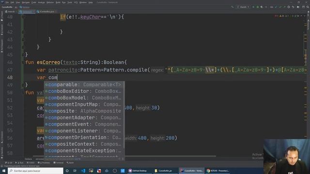Switch to Chrome KOTLIN presentation window
This screenshot has width=310, height=174.
click(x=217, y=171)
